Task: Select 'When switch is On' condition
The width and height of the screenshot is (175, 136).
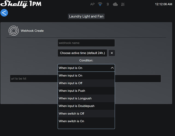Action: 86,121
